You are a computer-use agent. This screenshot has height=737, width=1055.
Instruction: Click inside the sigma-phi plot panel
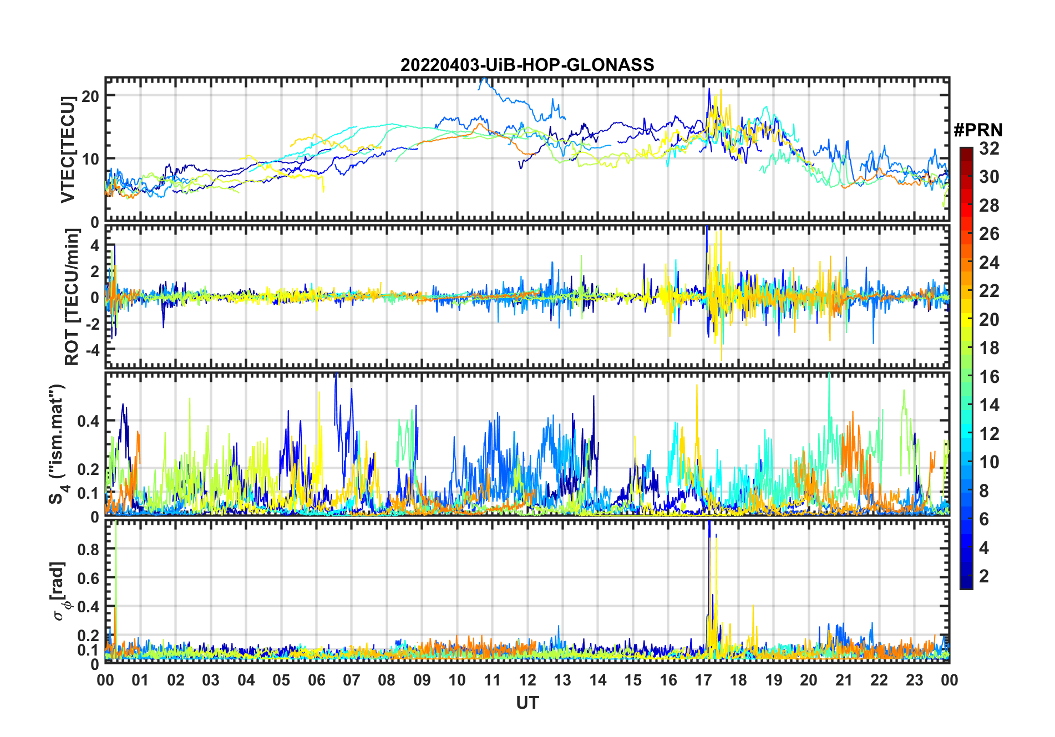pos(527,591)
